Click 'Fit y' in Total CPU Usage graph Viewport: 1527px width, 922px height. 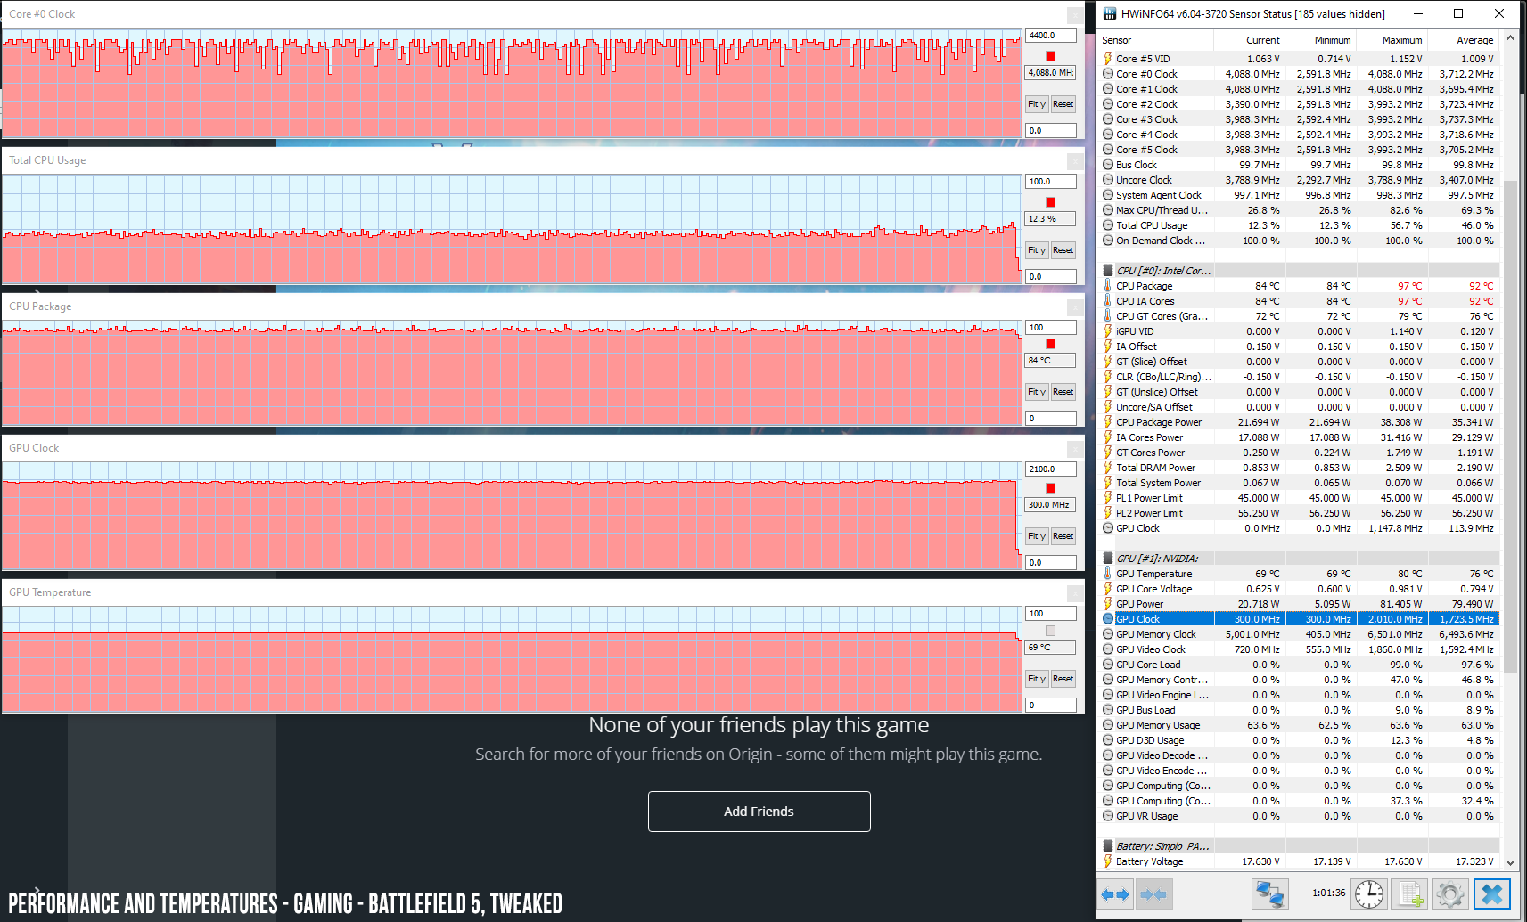(1037, 250)
